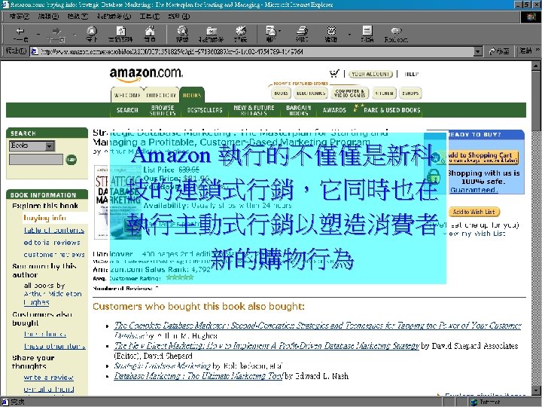Click the Add to Wish List button
The height and width of the screenshot is (407, 542).
tap(474, 212)
